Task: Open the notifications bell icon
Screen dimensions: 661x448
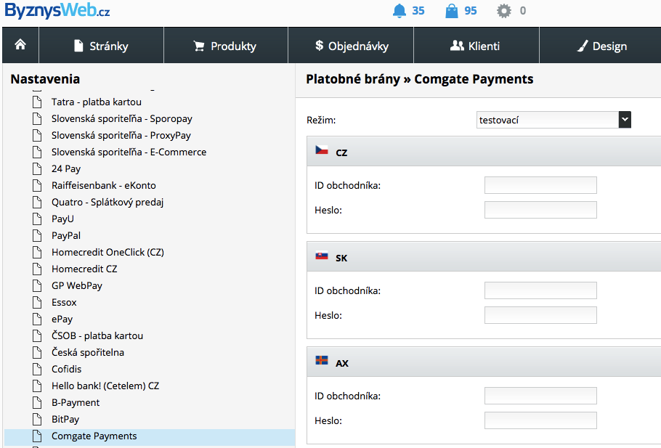Action: [x=399, y=11]
